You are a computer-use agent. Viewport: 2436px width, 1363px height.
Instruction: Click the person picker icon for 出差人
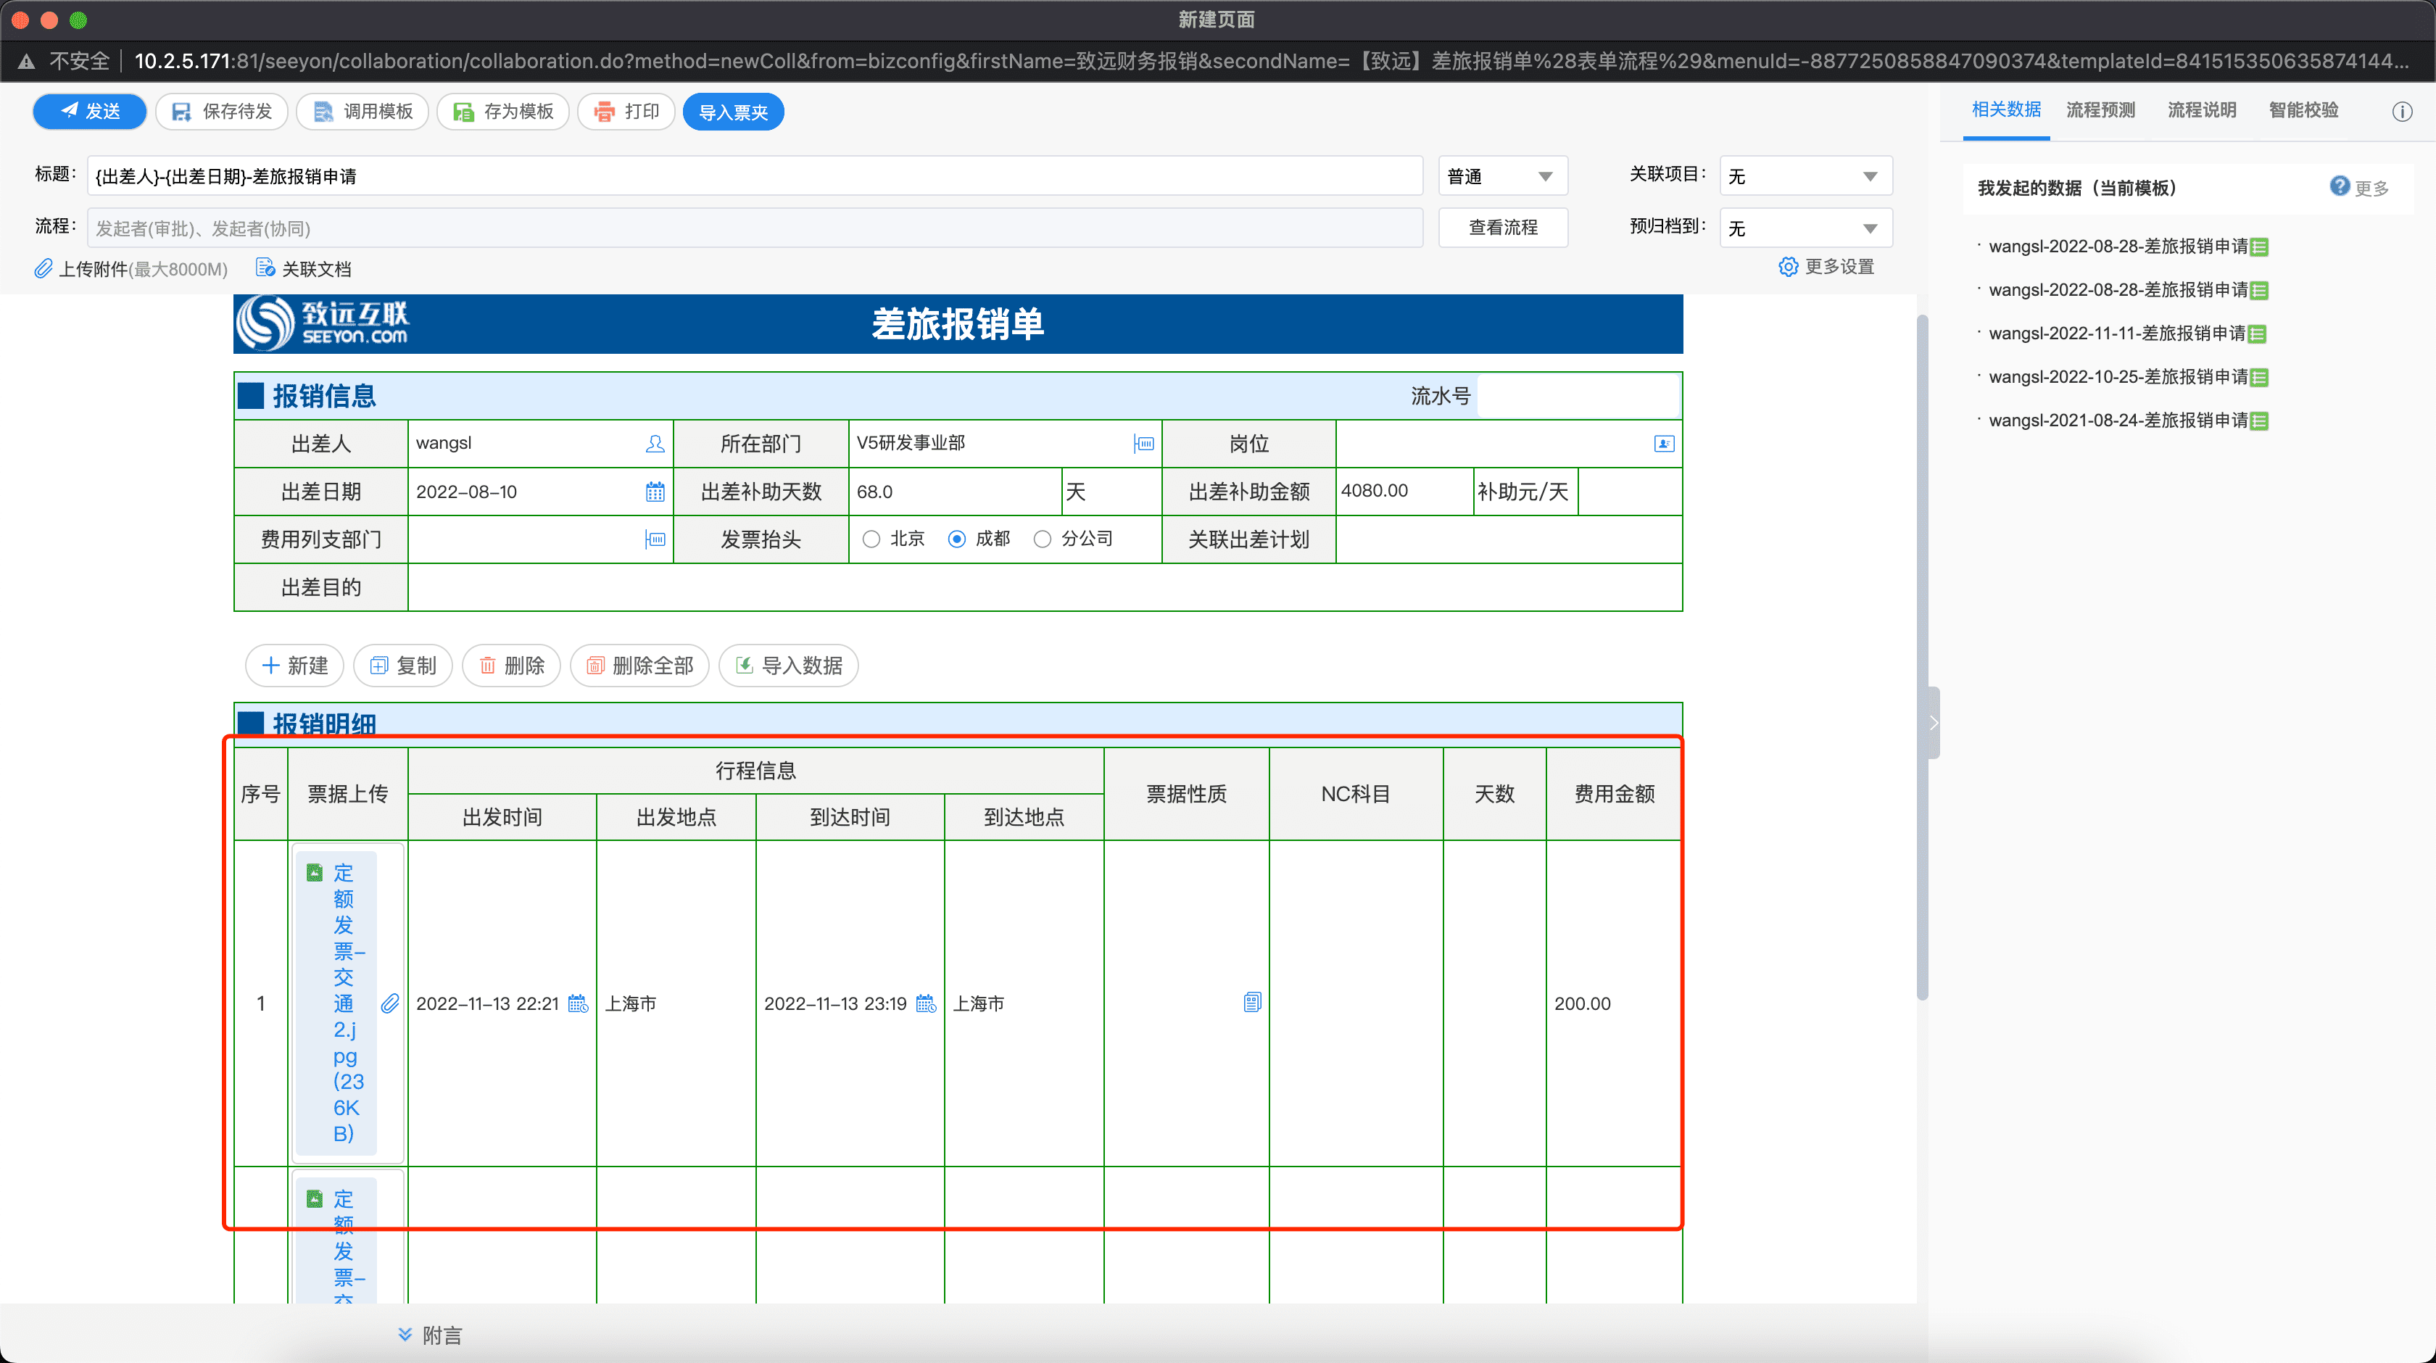tap(655, 444)
